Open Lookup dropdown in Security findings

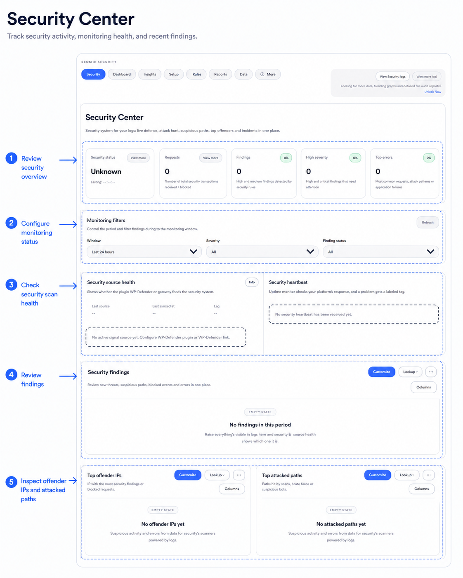pyautogui.click(x=410, y=372)
